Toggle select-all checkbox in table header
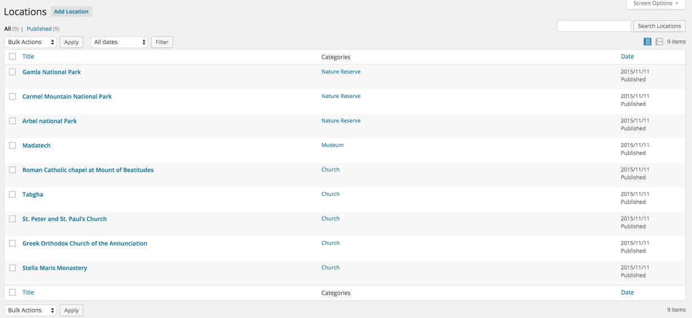692x318 pixels. (12, 56)
